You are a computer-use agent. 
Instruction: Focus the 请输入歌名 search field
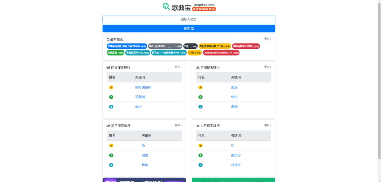pyautogui.click(x=189, y=20)
